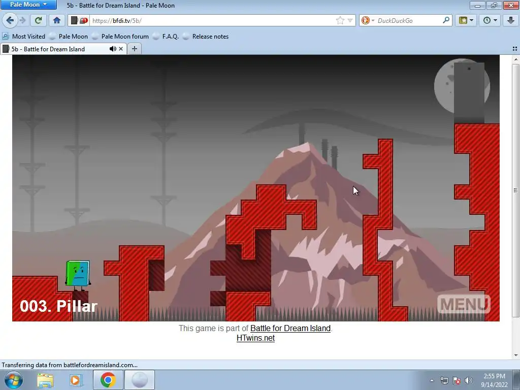Viewport: 520px width, 390px height.
Task: Click the DuckDuckGo search engine icon
Action: click(366, 20)
